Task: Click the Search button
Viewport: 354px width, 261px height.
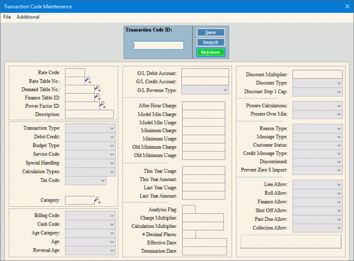Action: [211, 42]
